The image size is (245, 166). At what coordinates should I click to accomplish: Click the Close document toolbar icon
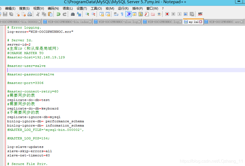click(18, 14)
